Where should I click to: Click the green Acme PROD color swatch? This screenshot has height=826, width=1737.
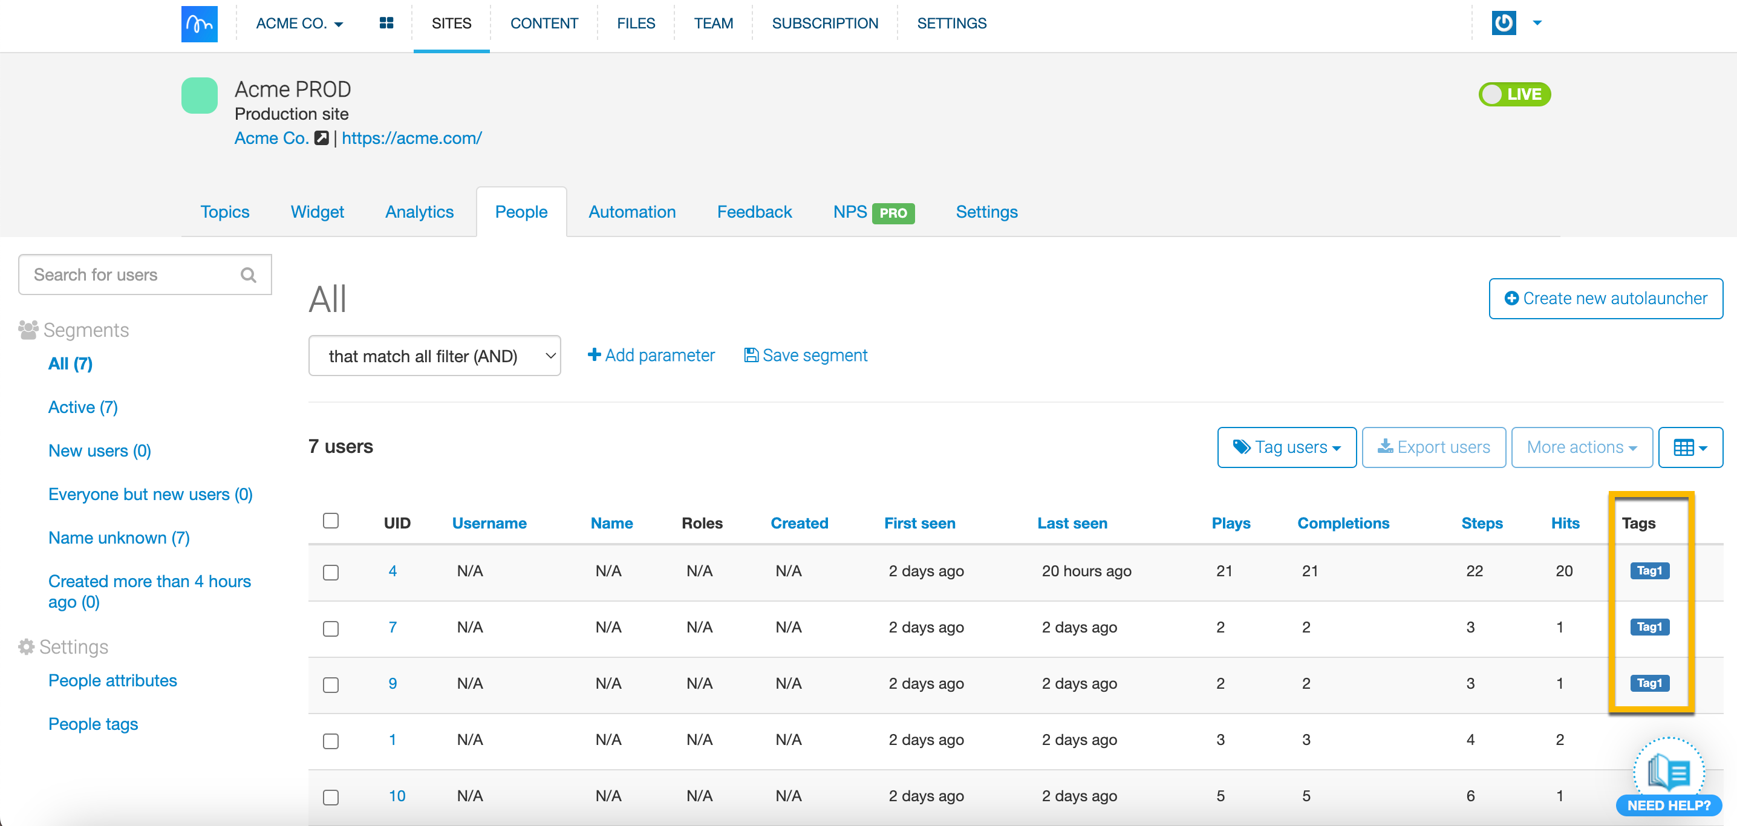(199, 95)
